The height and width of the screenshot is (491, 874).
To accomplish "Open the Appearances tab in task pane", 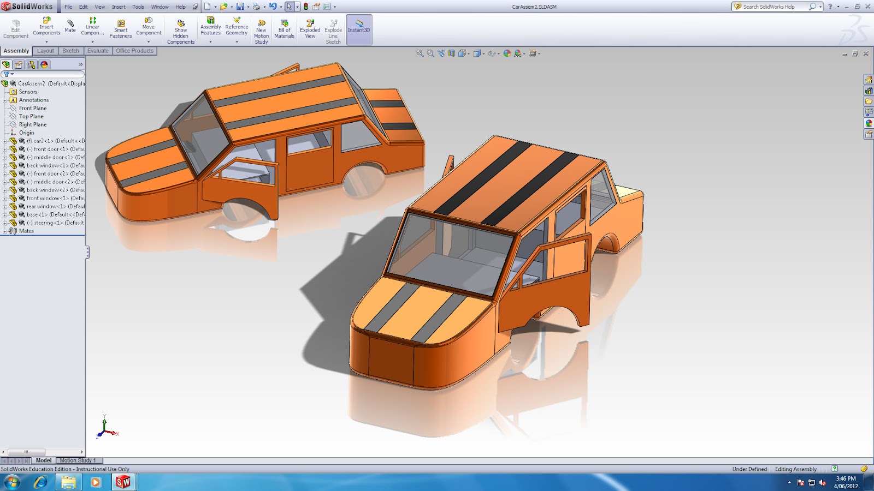I will [x=869, y=123].
